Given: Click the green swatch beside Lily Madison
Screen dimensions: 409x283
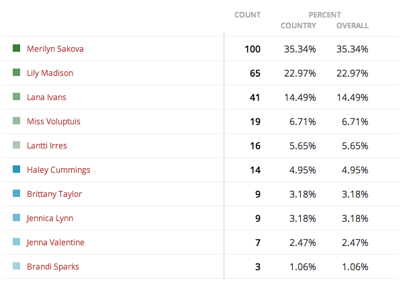Looking at the screenshot, I should coord(16,73).
